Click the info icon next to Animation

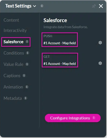coord(27,87)
